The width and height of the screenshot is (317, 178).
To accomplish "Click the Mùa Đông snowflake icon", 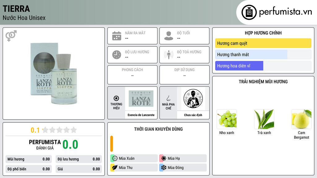I will tap(163, 167).
